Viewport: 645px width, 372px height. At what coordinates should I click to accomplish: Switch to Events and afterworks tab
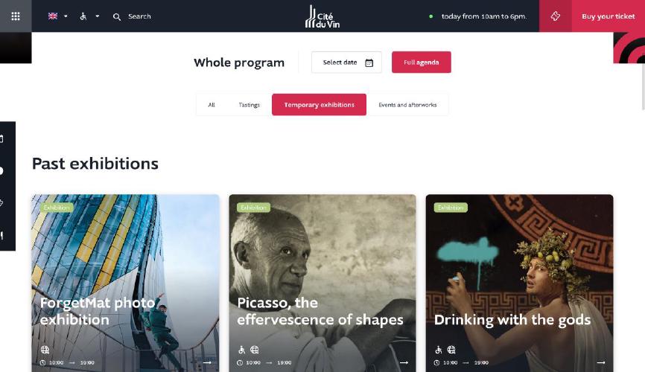point(407,105)
